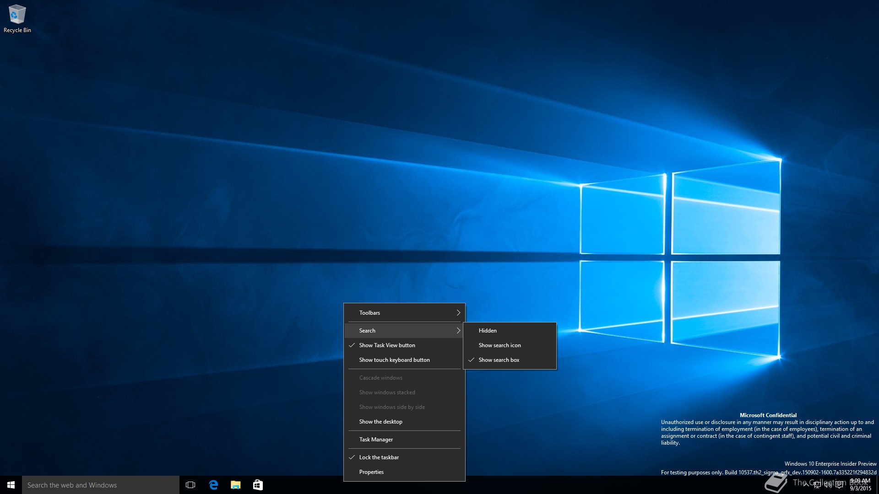Open the network status tray icon
Image resolution: width=879 pixels, height=494 pixels.
tap(817, 485)
